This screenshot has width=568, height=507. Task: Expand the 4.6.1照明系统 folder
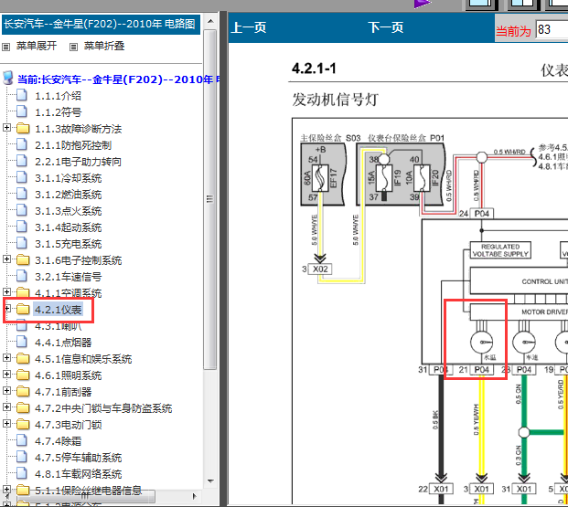tap(6, 375)
